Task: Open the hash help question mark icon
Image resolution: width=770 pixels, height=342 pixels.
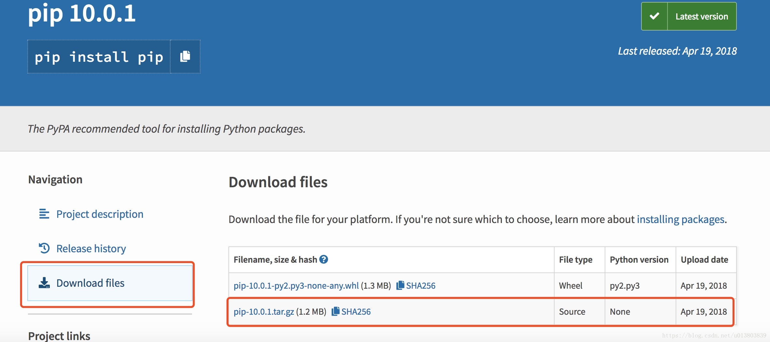Action: (x=323, y=259)
